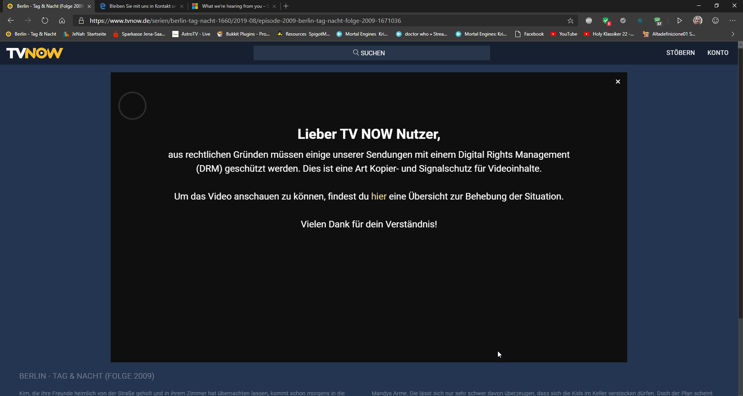Click the SUCHEN search field
Image resolution: width=743 pixels, height=396 pixels.
(x=372, y=53)
